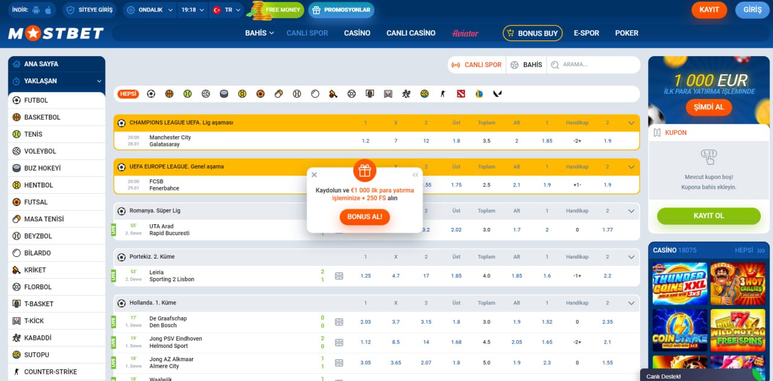Open Thunder Coins XXL casino game thumbnail
Screen dimensions: 773x381
(679, 283)
